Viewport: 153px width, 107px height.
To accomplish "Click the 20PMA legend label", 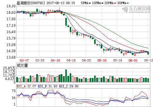I will click(x=109, y=3).
